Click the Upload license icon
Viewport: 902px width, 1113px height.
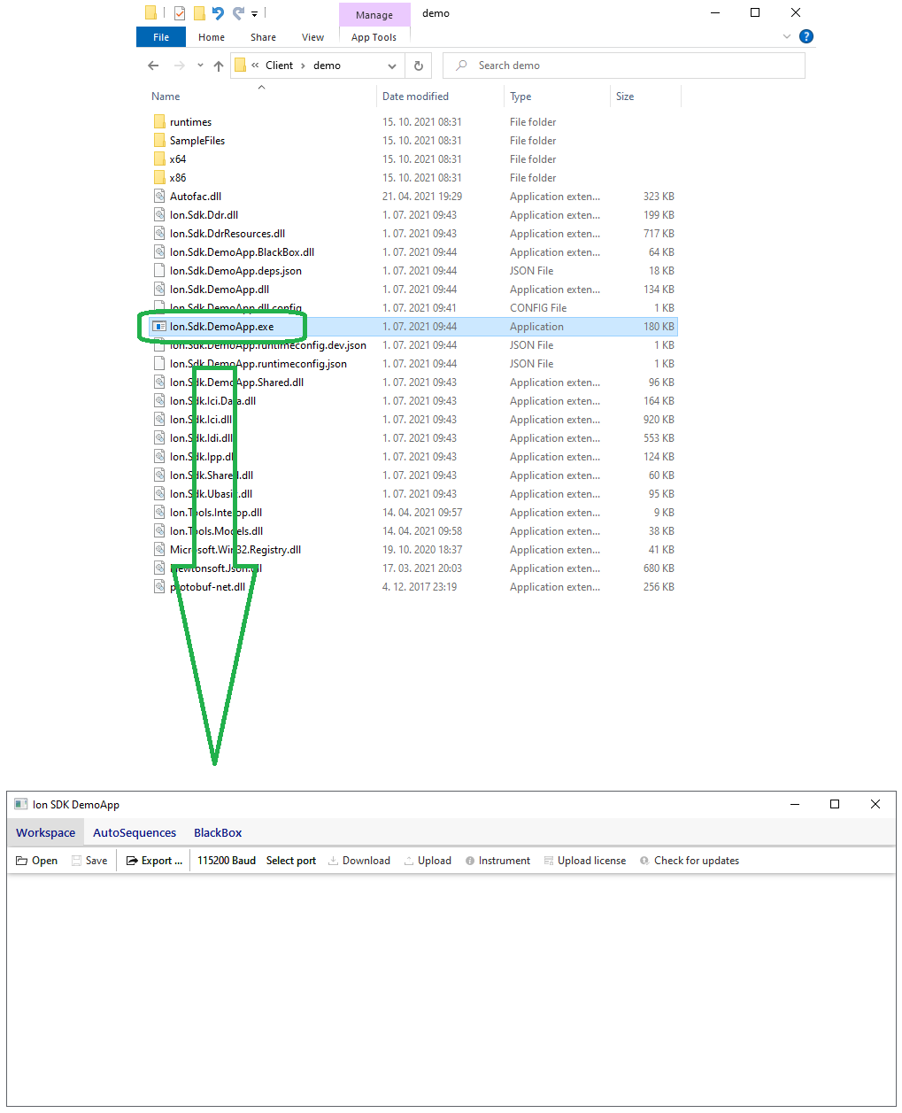tap(549, 861)
